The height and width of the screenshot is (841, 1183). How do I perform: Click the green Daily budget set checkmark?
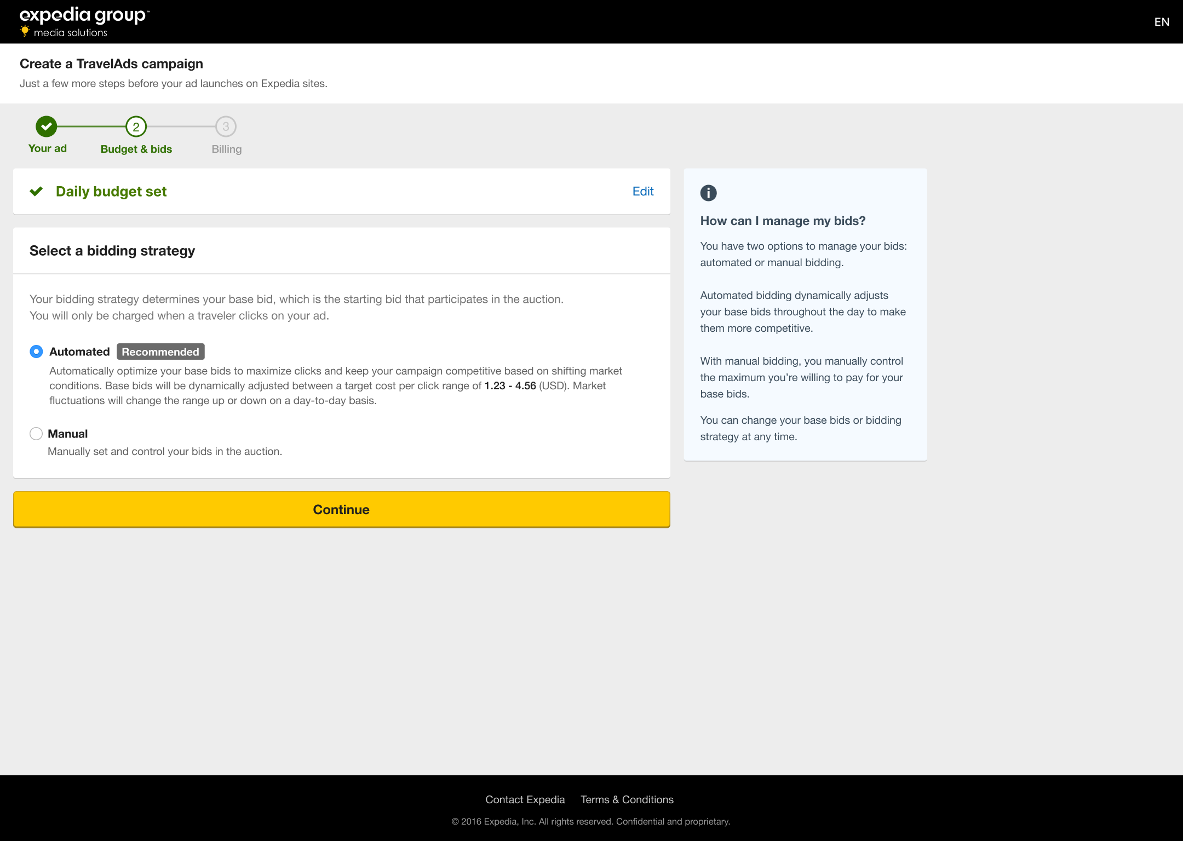(36, 191)
